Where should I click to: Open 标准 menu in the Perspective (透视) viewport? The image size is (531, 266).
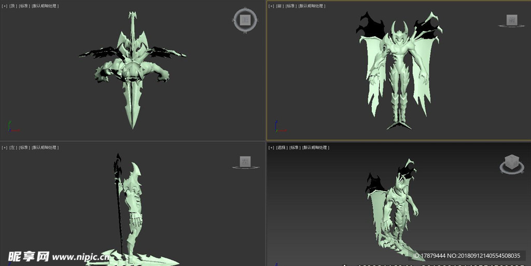(295, 147)
